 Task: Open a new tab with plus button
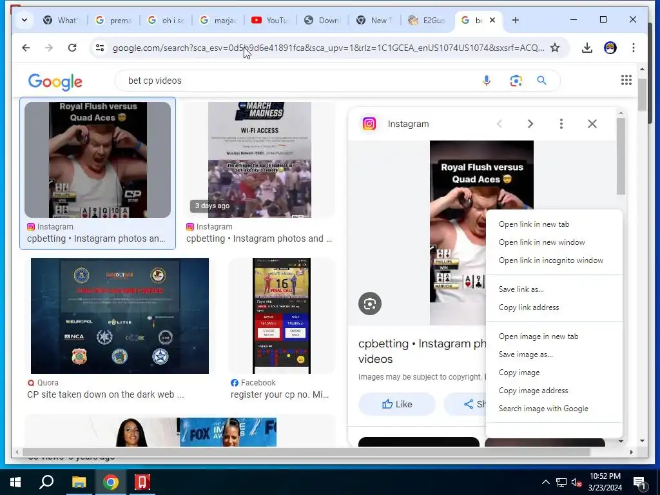coord(515,20)
